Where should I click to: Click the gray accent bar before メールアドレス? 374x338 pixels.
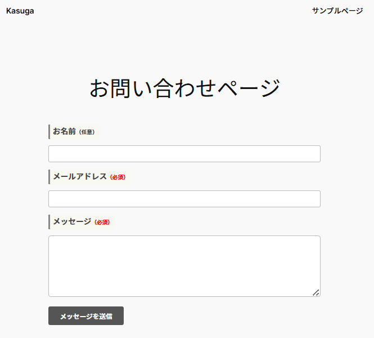[x=49, y=176]
